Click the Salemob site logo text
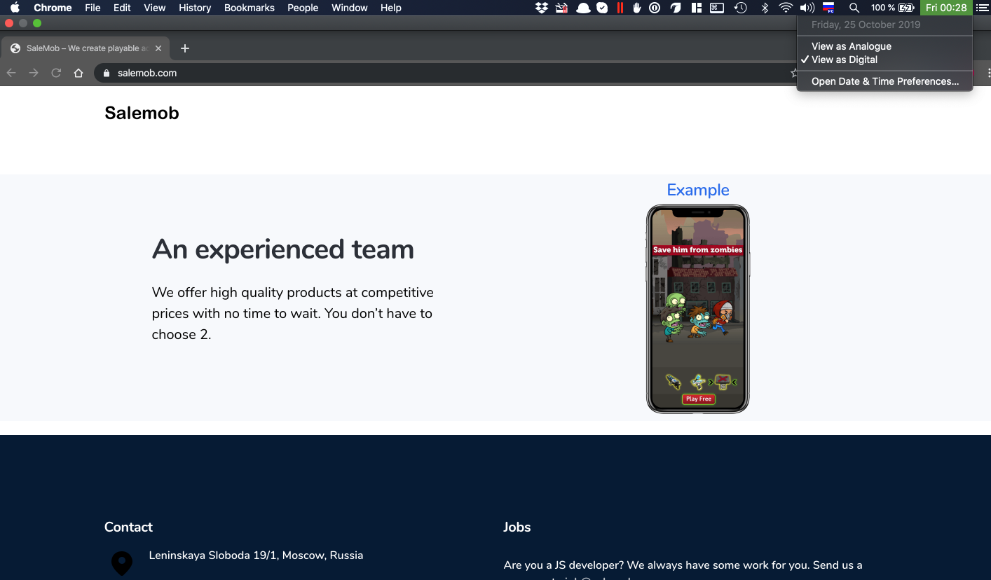Image resolution: width=991 pixels, height=580 pixels. click(142, 113)
